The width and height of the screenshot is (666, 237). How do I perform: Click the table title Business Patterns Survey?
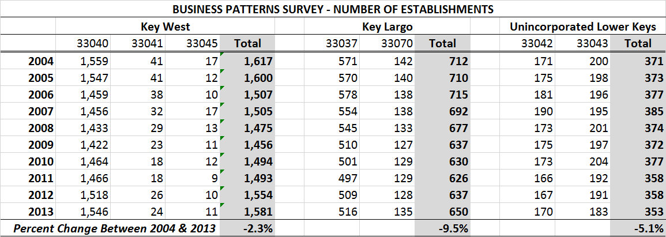(332, 9)
